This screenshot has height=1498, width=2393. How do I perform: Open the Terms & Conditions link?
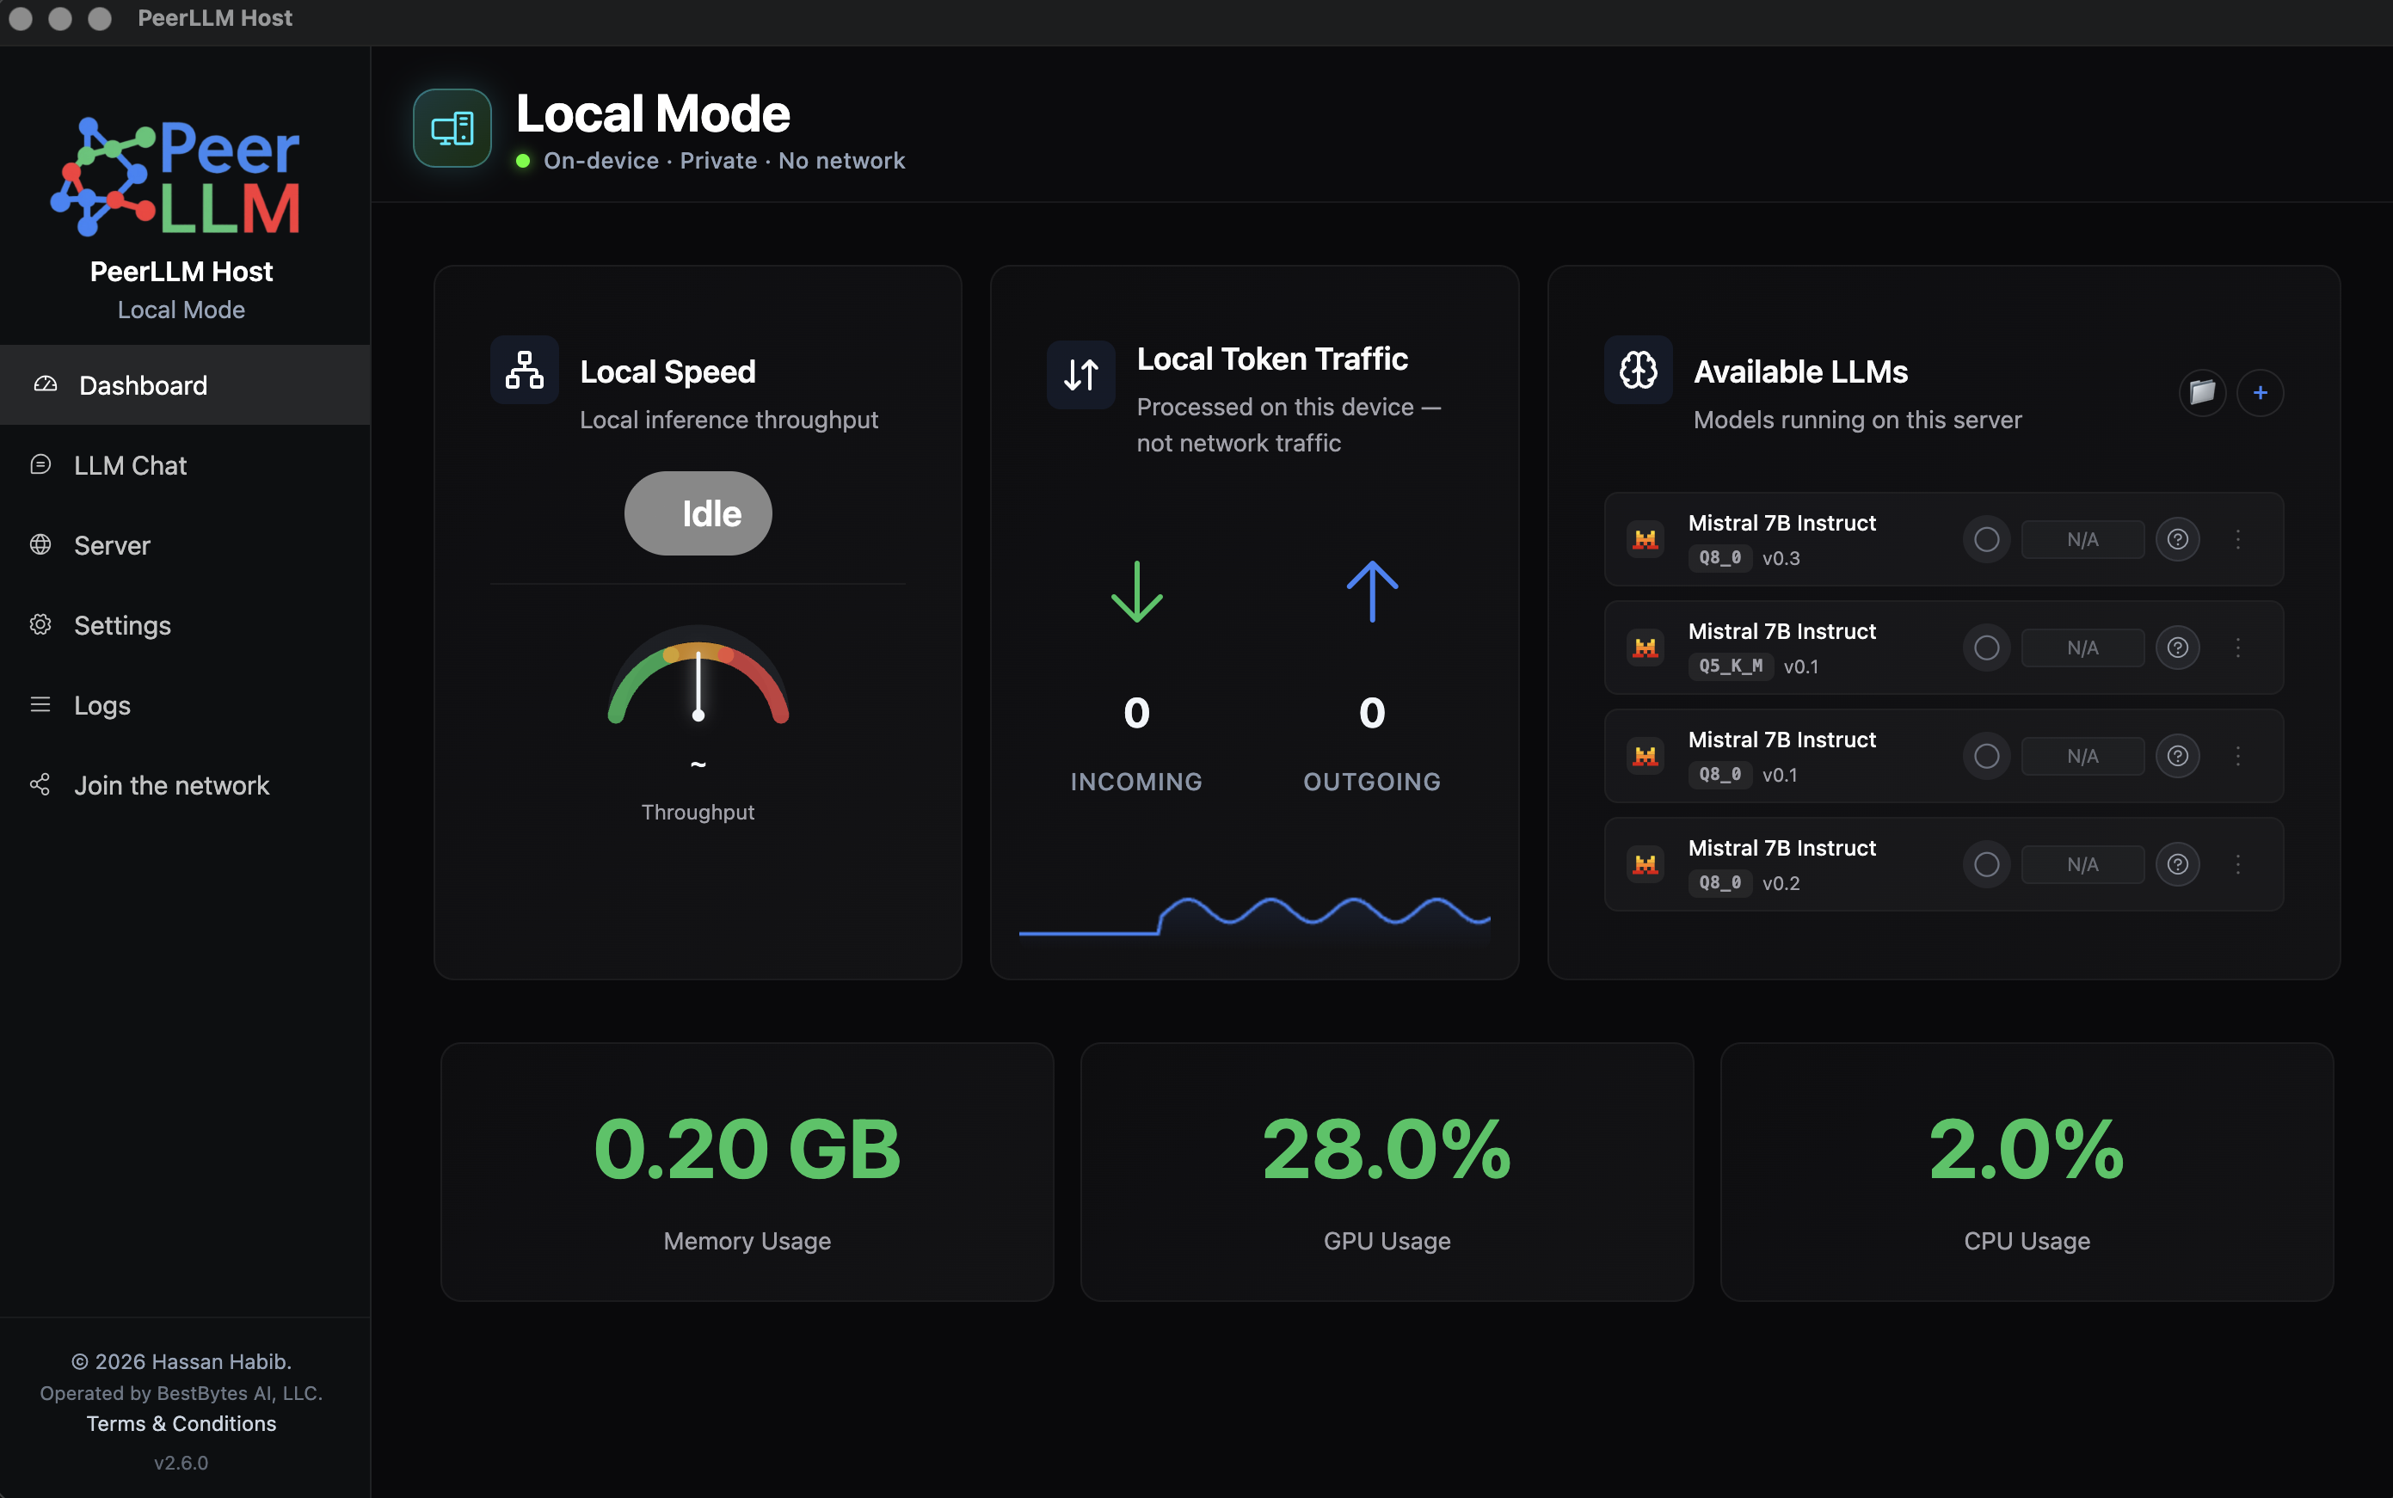pyautogui.click(x=181, y=1424)
